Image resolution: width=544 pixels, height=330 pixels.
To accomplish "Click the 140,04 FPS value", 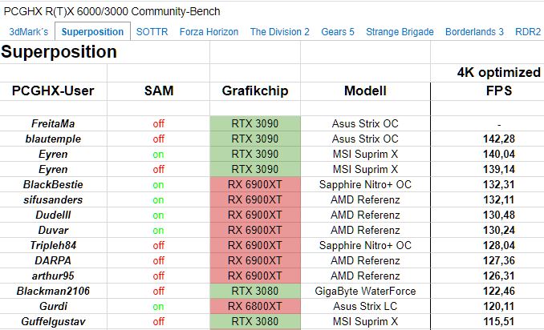I will tap(499, 154).
